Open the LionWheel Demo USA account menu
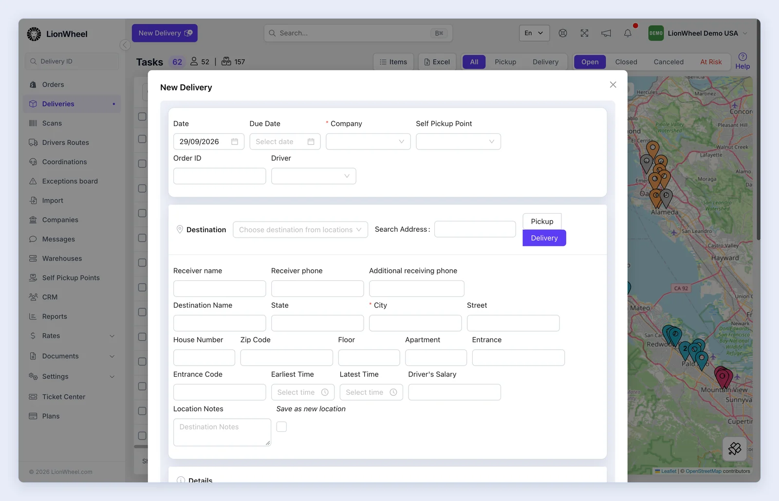Screen dimensions: 779x501 pos(698,33)
